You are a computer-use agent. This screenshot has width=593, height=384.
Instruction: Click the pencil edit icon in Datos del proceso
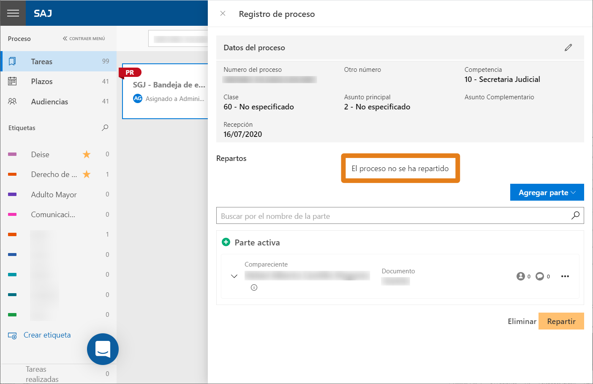pos(568,47)
